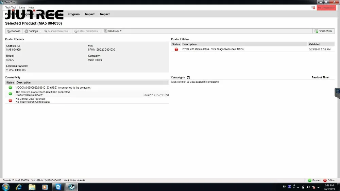The height and width of the screenshot is (191, 340).
Task: Click the Electrical System value V-MAC
Action: pyautogui.click(x=16, y=70)
